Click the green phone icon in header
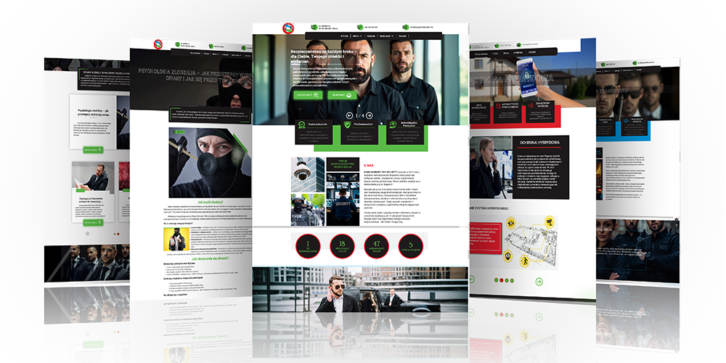The height and width of the screenshot is (363, 726). tap(362, 28)
